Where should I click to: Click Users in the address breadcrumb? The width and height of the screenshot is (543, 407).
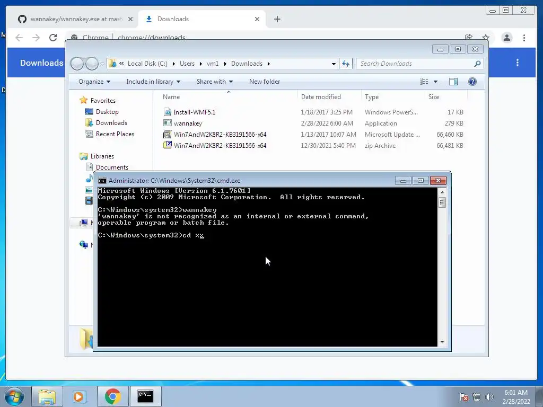(x=187, y=64)
